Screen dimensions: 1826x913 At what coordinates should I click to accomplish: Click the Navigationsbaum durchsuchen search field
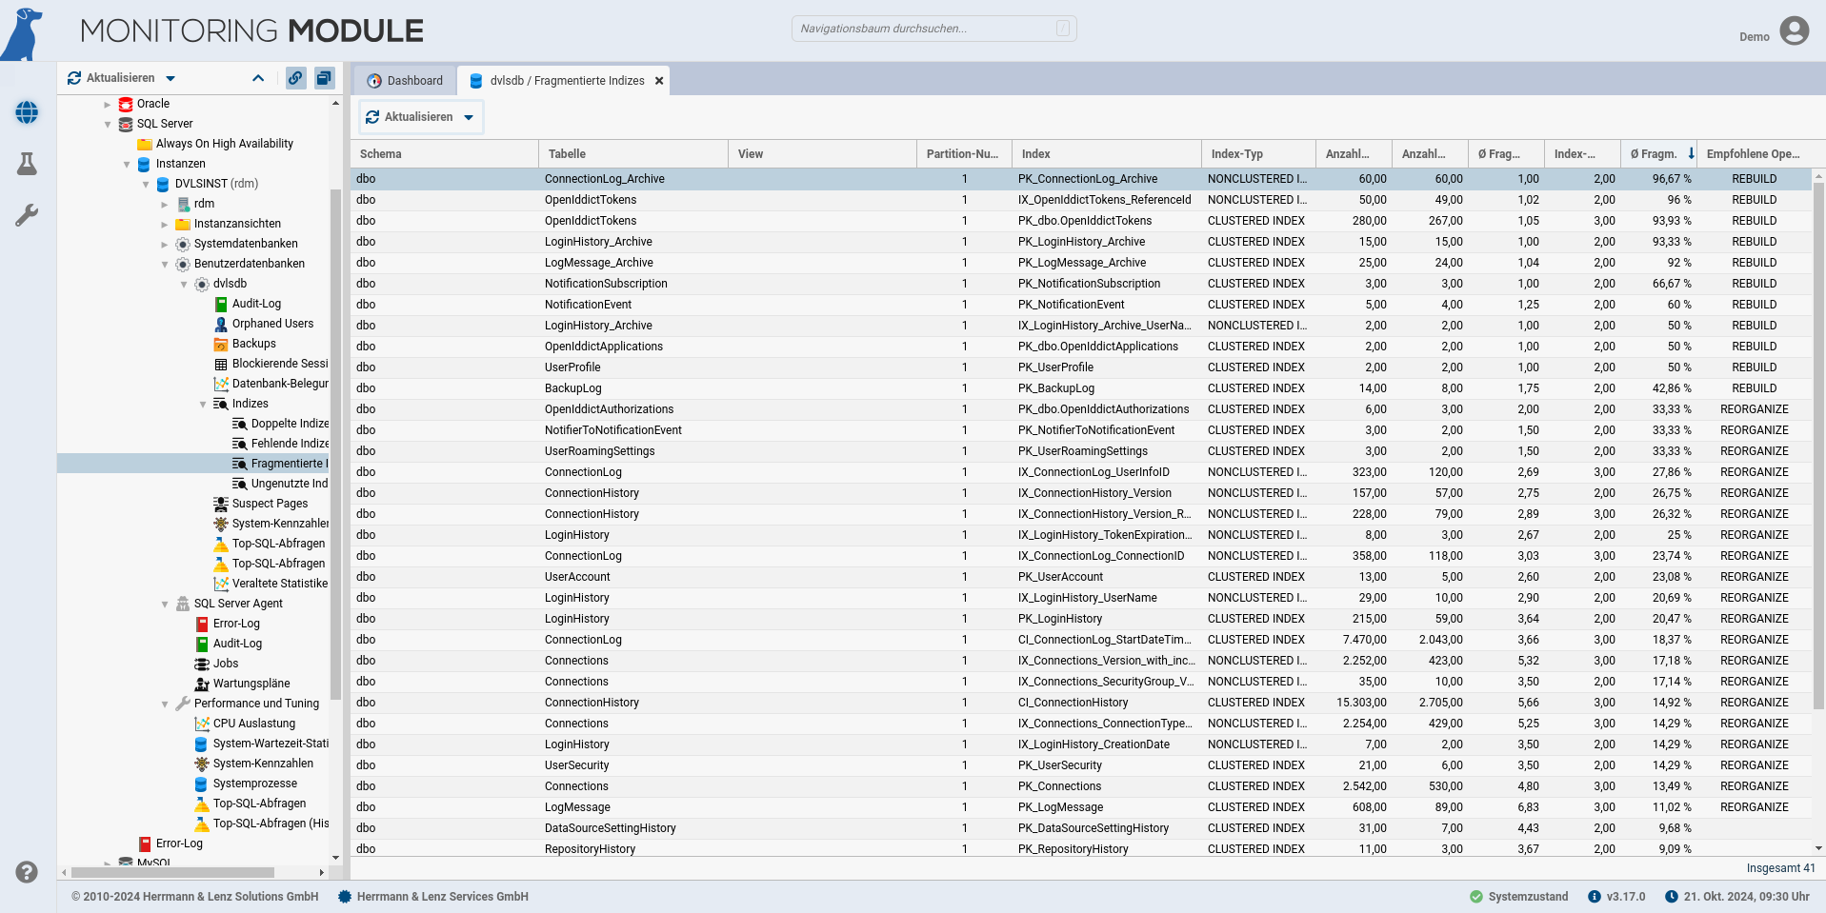coord(933,29)
